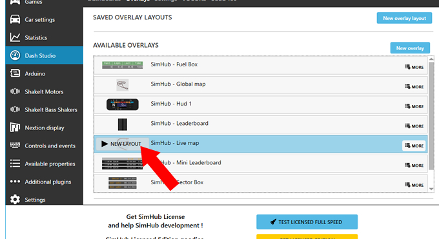Open MORE options for Leaderboard

tap(414, 126)
